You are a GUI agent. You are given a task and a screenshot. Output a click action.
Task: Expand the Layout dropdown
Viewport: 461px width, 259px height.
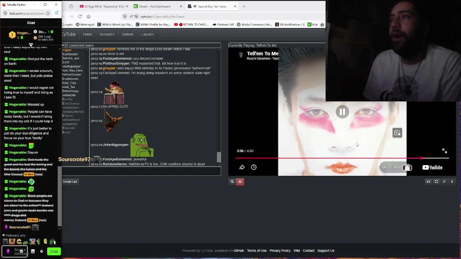[x=147, y=34]
